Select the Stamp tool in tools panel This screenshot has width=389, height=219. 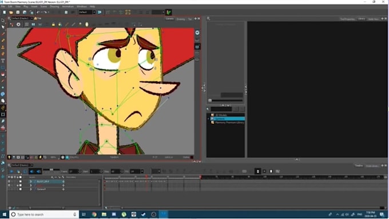3,47
